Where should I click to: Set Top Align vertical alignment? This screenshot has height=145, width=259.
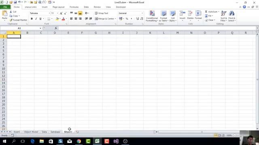coord(71,13)
